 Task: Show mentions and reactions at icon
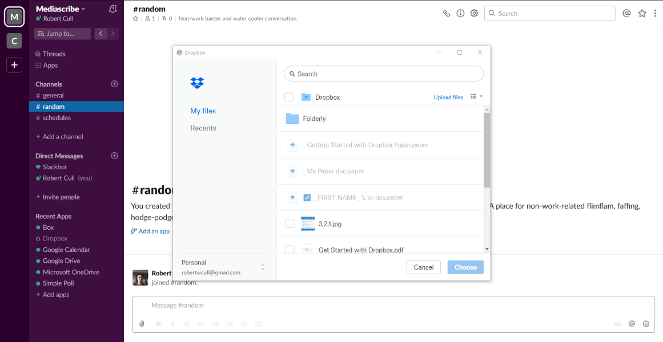click(x=626, y=13)
